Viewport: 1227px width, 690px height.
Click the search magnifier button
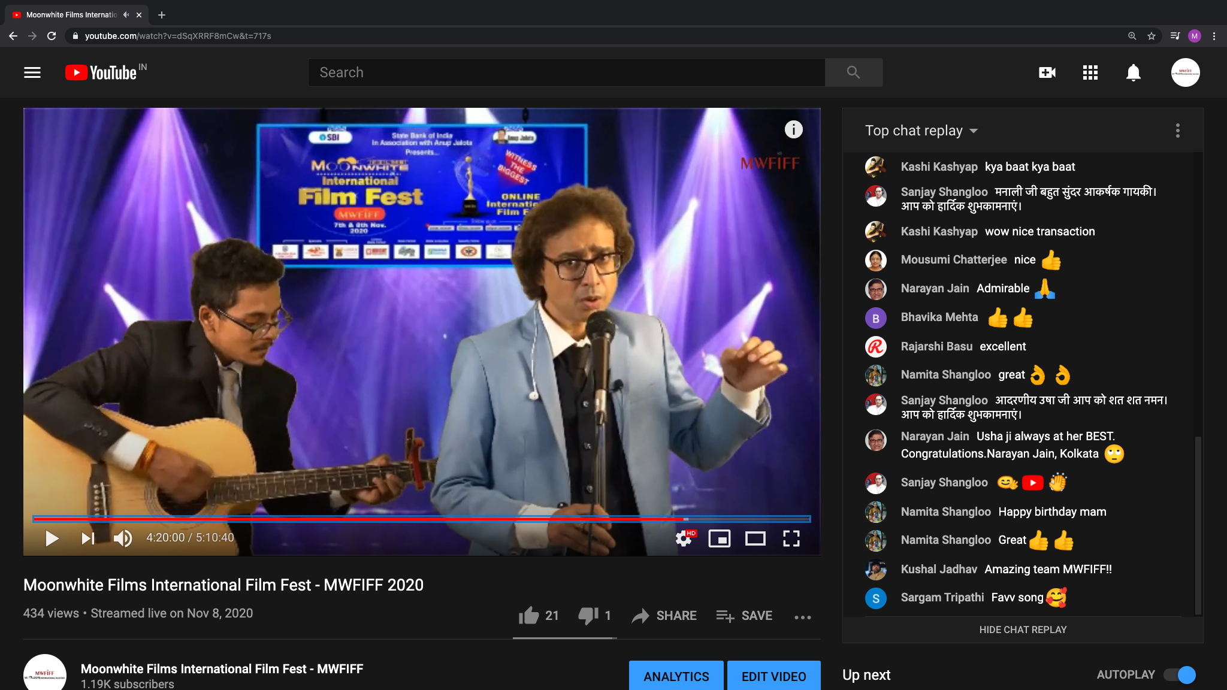(x=853, y=72)
